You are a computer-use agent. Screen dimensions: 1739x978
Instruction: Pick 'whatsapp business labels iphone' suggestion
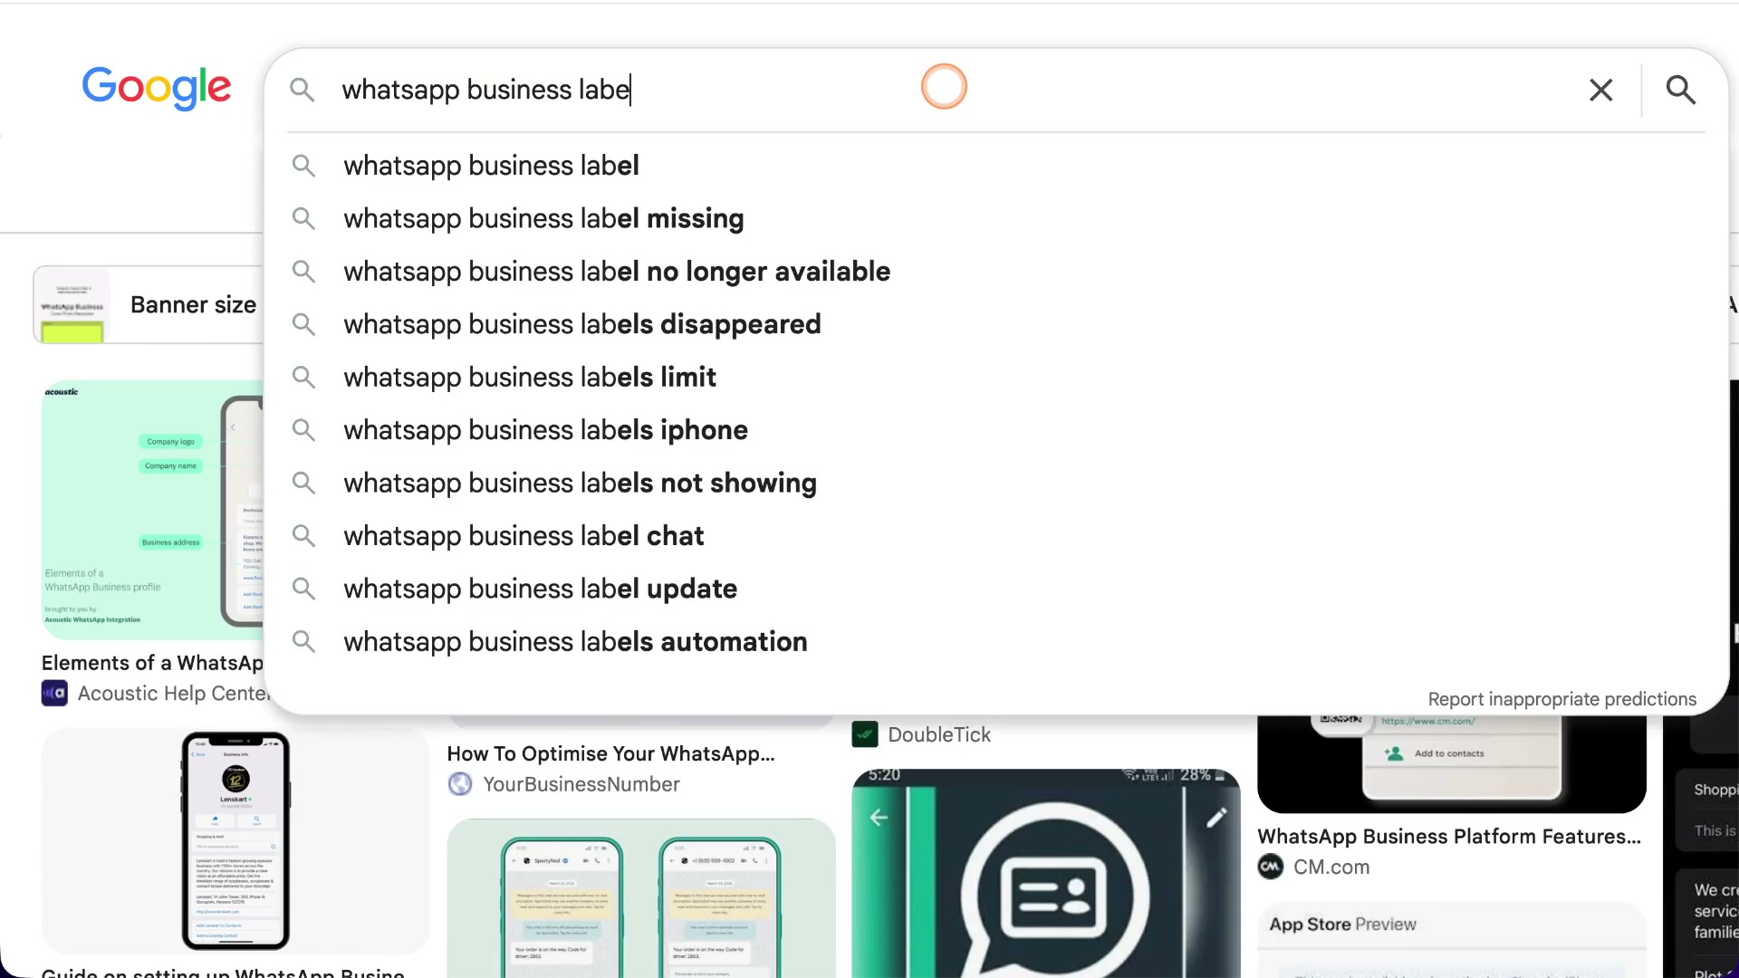996,430
